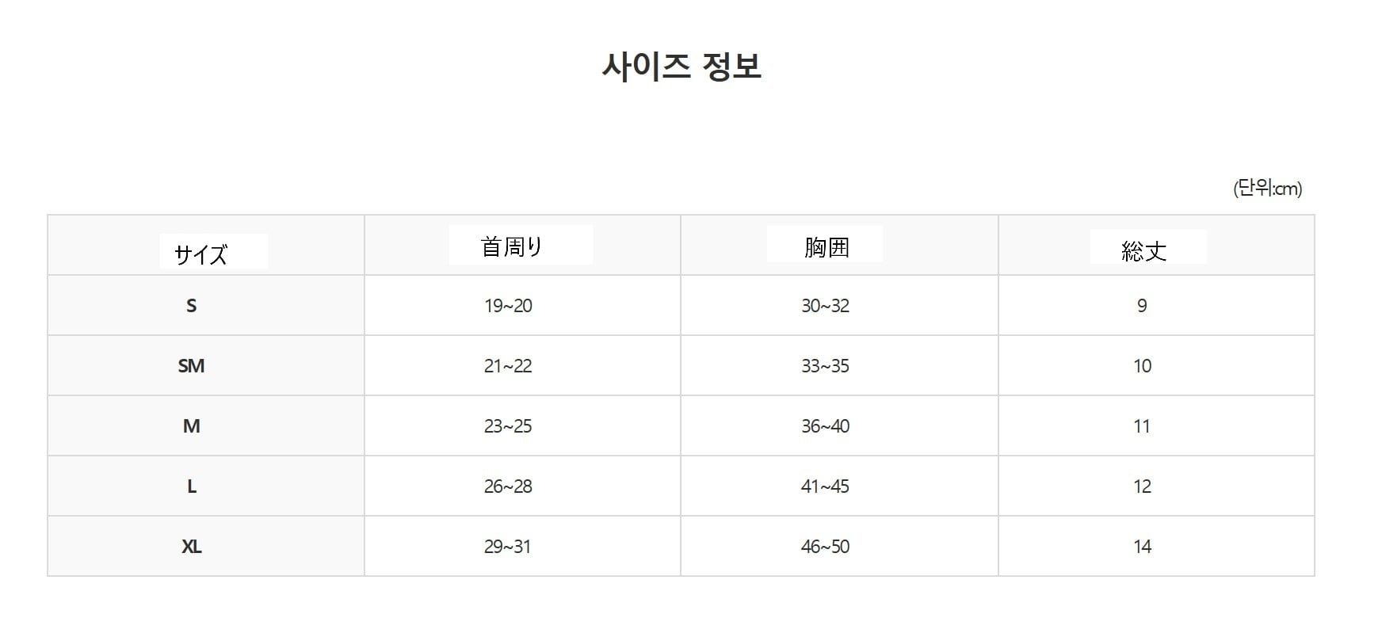Select the 胸囲 column header
Screen dimensions: 1382x618
827,247
